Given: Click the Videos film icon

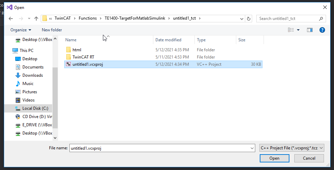Looking at the screenshot, I should [18, 100].
